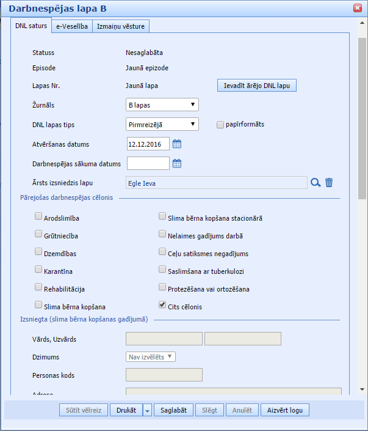Click the Darbnespējas sākuma datums field

tap(148, 163)
